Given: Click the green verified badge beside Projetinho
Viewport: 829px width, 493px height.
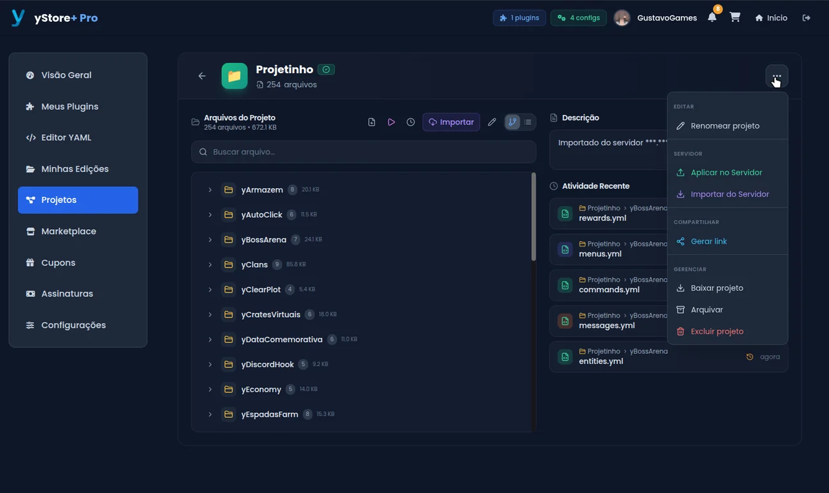Looking at the screenshot, I should pos(327,69).
